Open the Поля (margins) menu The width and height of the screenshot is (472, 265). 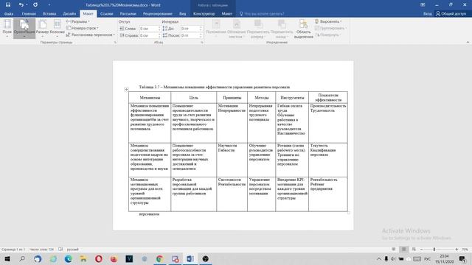click(x=7, y=29)
